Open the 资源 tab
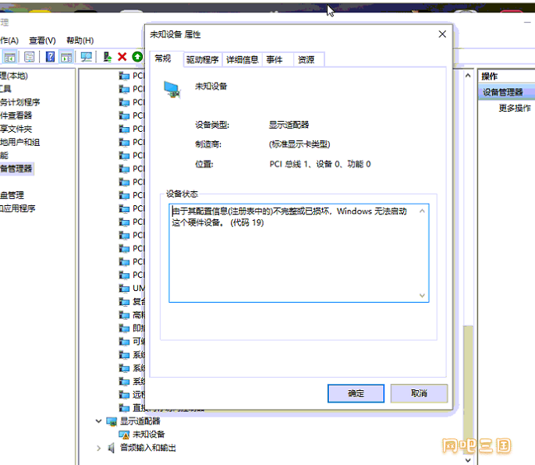This screenshot has height=465, width=535. (306, 60)
